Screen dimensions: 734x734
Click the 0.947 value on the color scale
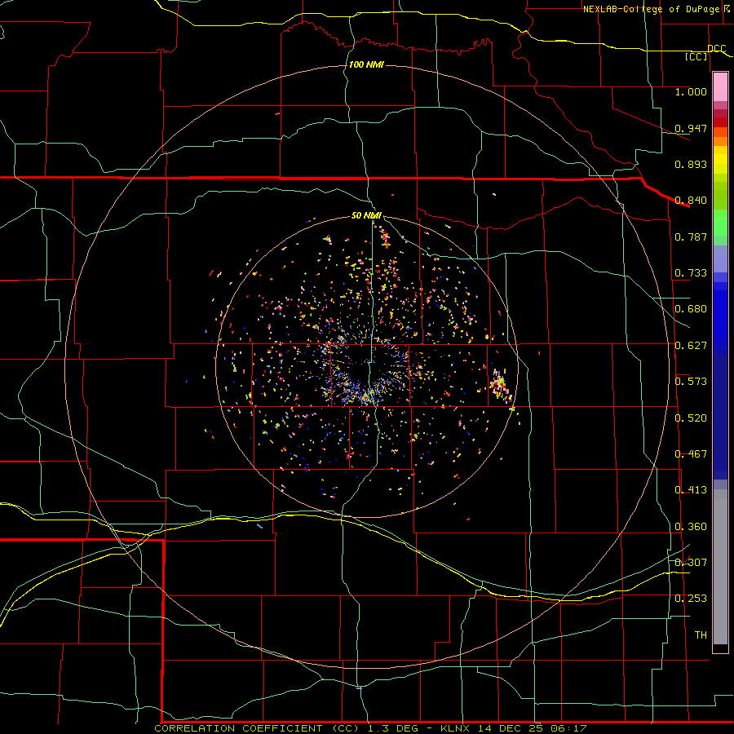point(691,128)
